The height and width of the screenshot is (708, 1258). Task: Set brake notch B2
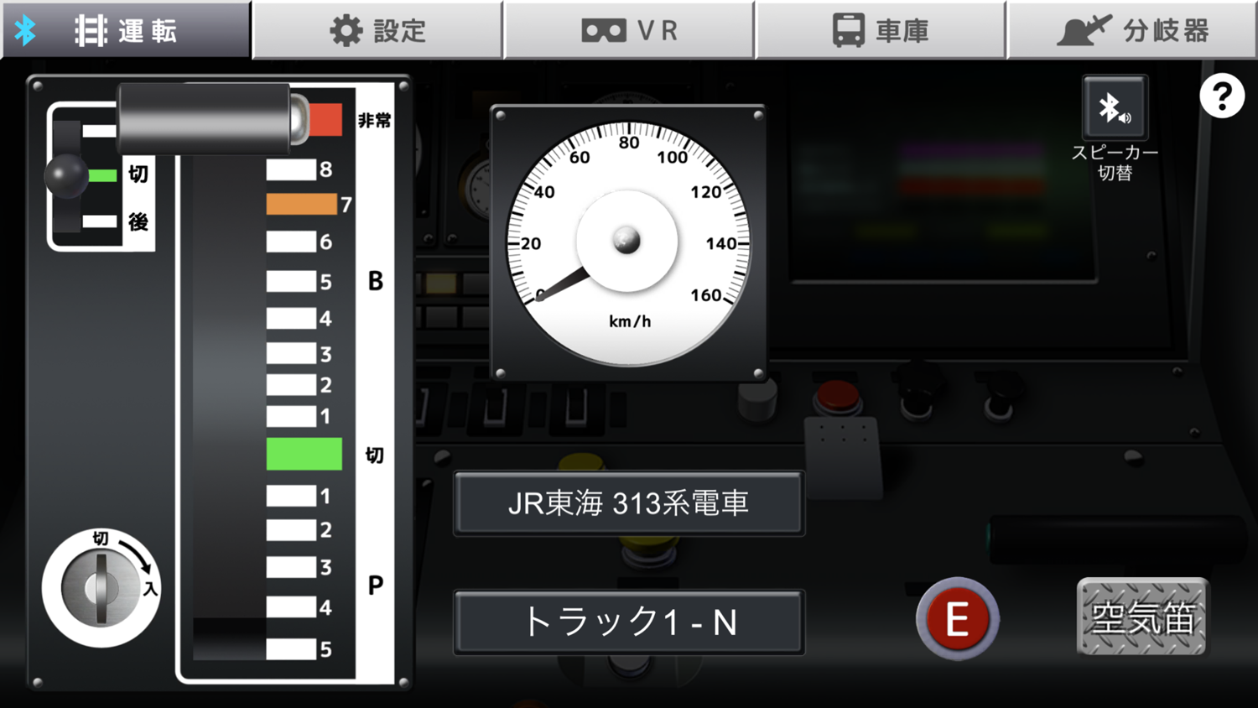[291, 385]
